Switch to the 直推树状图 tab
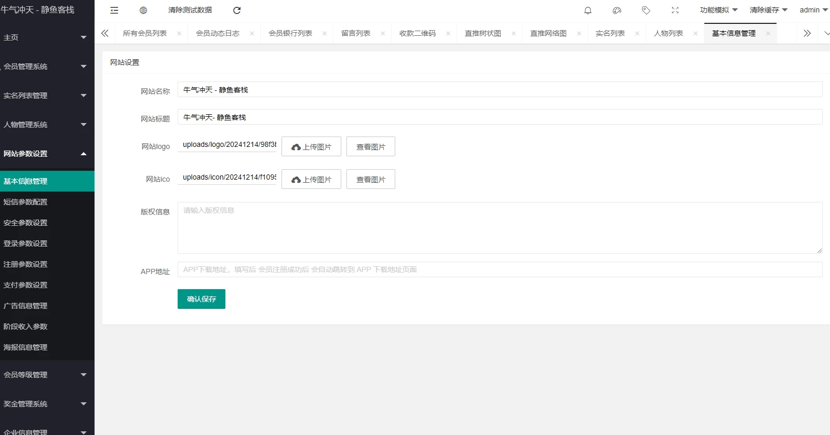 pyautogui.click(x=483, y=34)
